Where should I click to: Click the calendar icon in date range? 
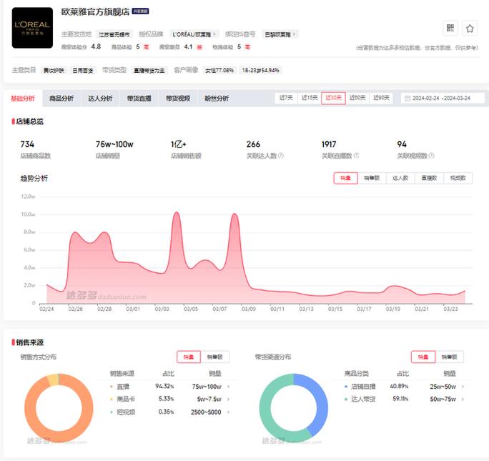[406, 98]
